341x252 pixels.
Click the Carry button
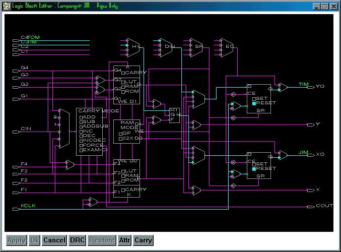tap(143, 240)
